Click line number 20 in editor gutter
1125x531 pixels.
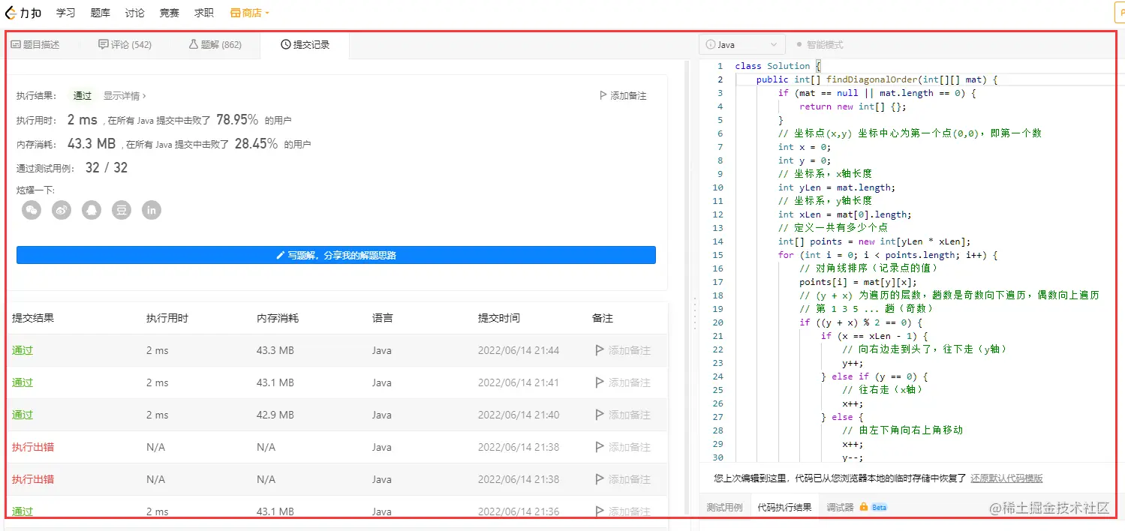[718, 322]
